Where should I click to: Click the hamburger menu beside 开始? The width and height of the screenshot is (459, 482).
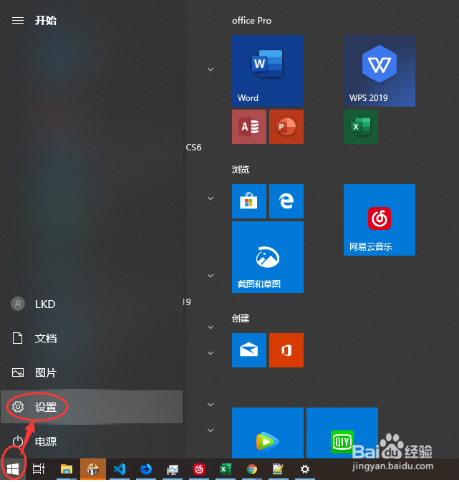pyautogui.click(x=18, y=21)
